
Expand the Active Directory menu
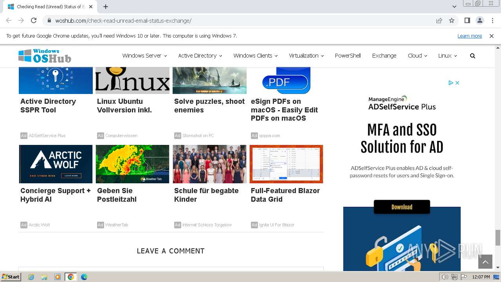(x=200, y=56)
